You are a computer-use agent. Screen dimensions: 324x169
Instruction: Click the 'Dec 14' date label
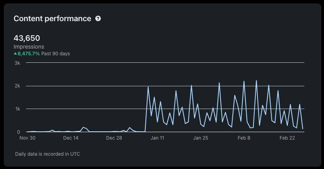click(x=71, y=138)
